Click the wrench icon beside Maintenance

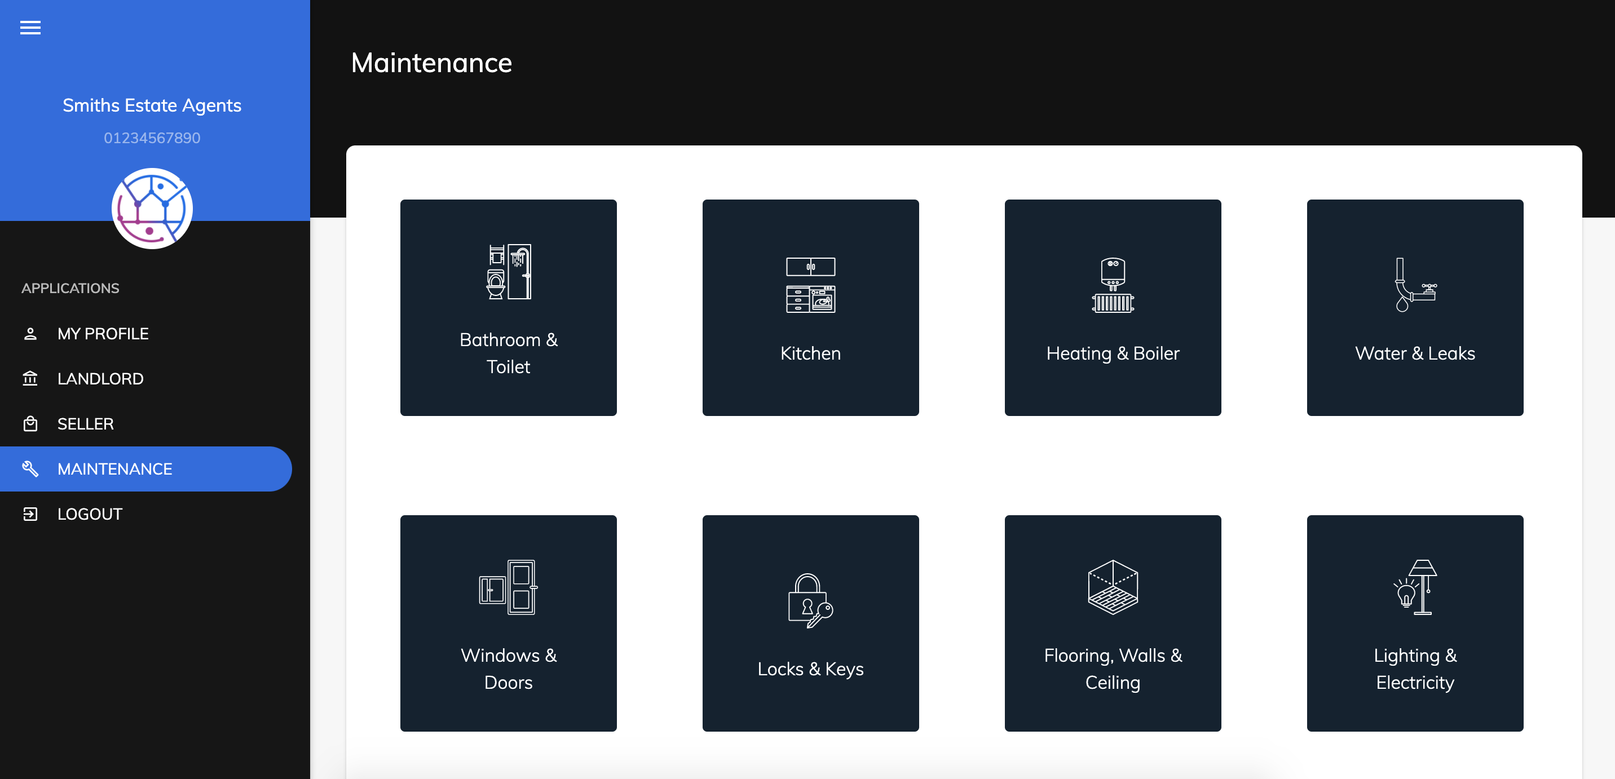click(x=30, y=469)
